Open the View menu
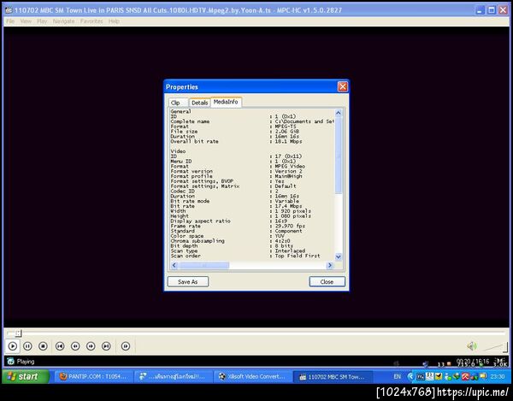513x401 pixels. [x=26, y=21]
